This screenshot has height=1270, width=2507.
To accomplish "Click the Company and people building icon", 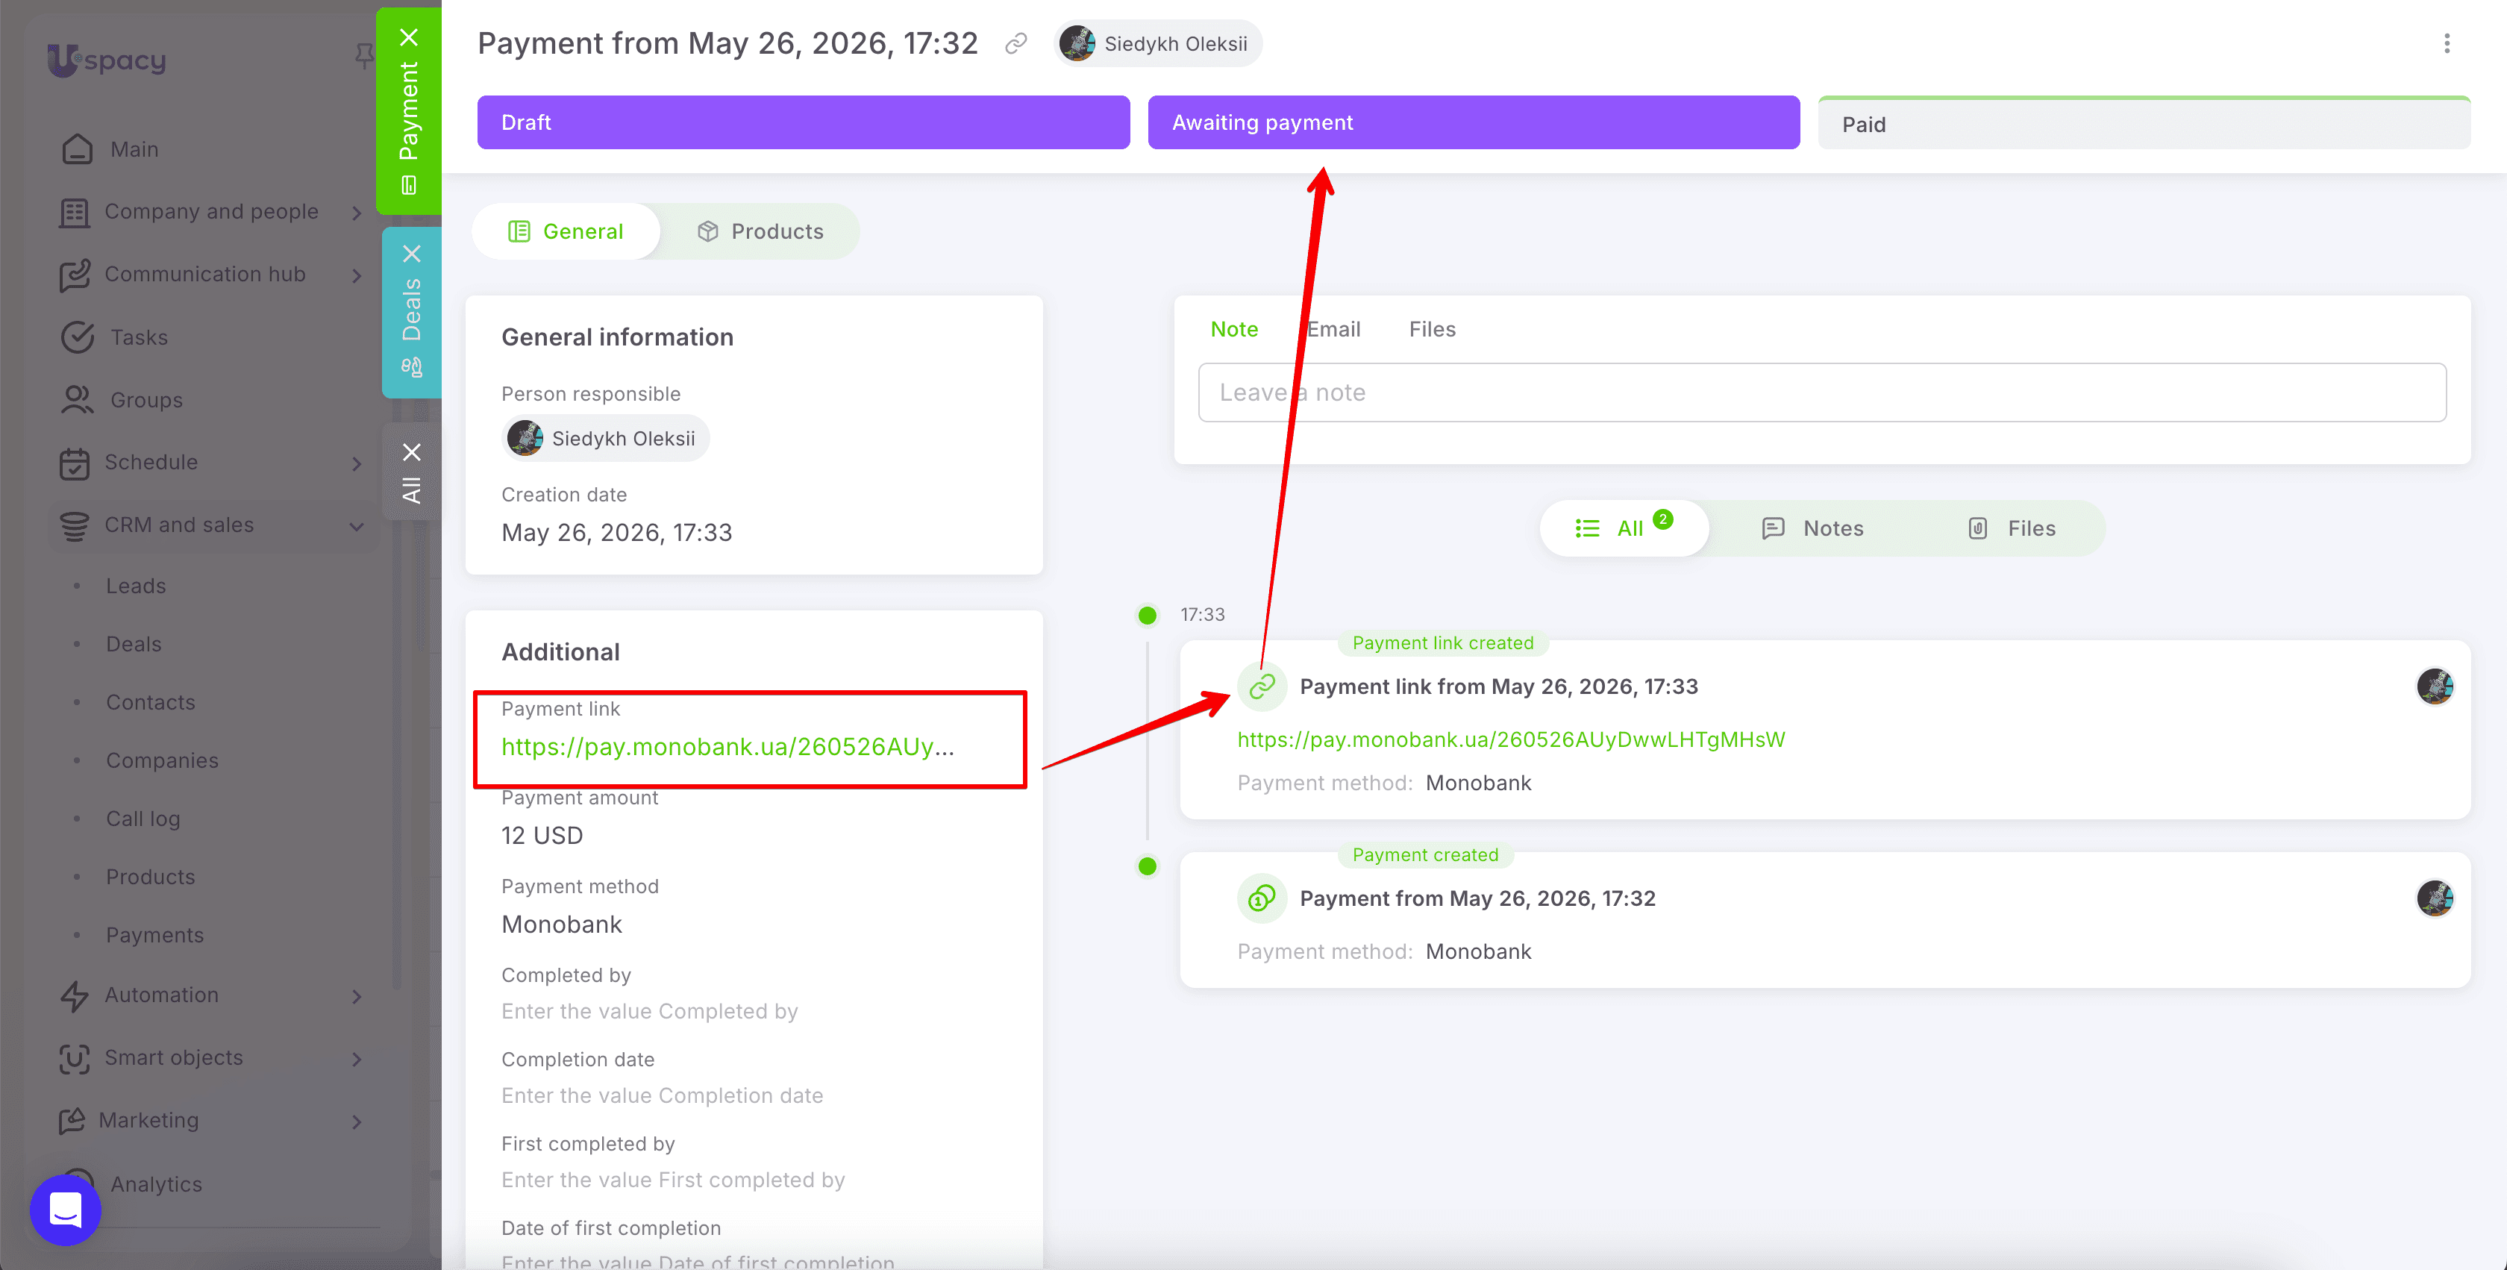I will click(x=74, y=212).
